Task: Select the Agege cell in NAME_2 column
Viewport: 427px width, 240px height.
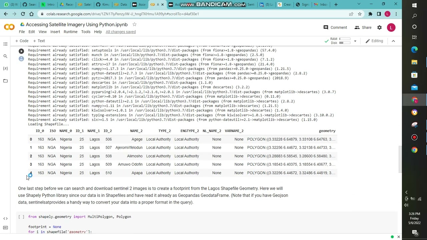Action: (x=137, y=139)
